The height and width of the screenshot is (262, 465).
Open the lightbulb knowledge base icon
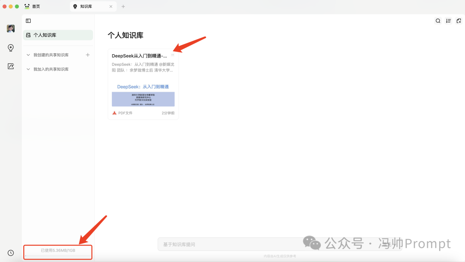(11, 48)
